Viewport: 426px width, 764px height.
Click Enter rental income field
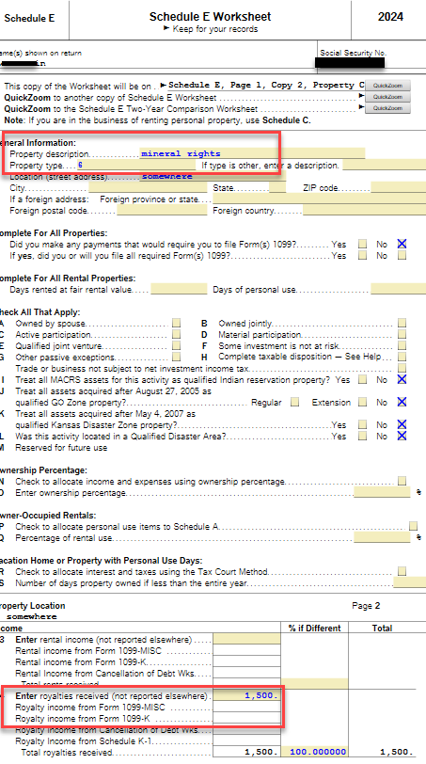click(246, 639)
